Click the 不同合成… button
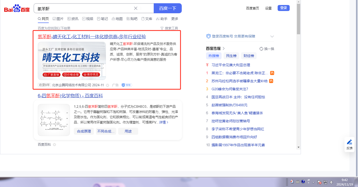 click(106, 131)
